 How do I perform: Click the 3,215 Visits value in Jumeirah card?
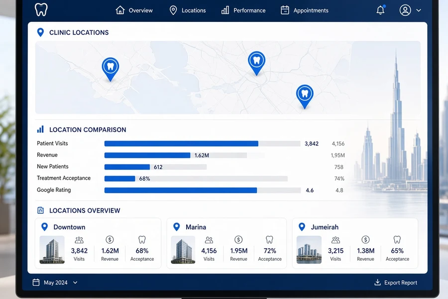336,251
